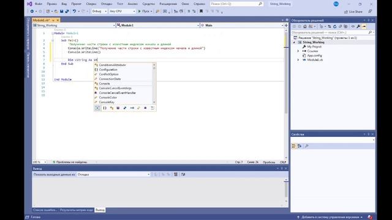Expand the Ссылки references node
Screen dimensions: 392x220
coord(298,51)
